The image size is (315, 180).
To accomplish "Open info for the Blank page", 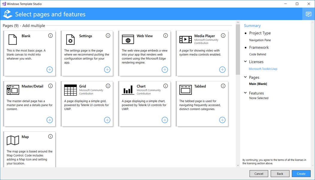I will (x=50, y=36).
